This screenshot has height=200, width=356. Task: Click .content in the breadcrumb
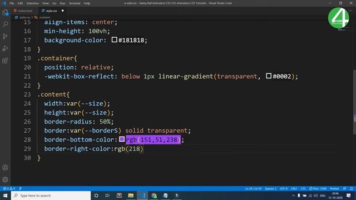44,17
